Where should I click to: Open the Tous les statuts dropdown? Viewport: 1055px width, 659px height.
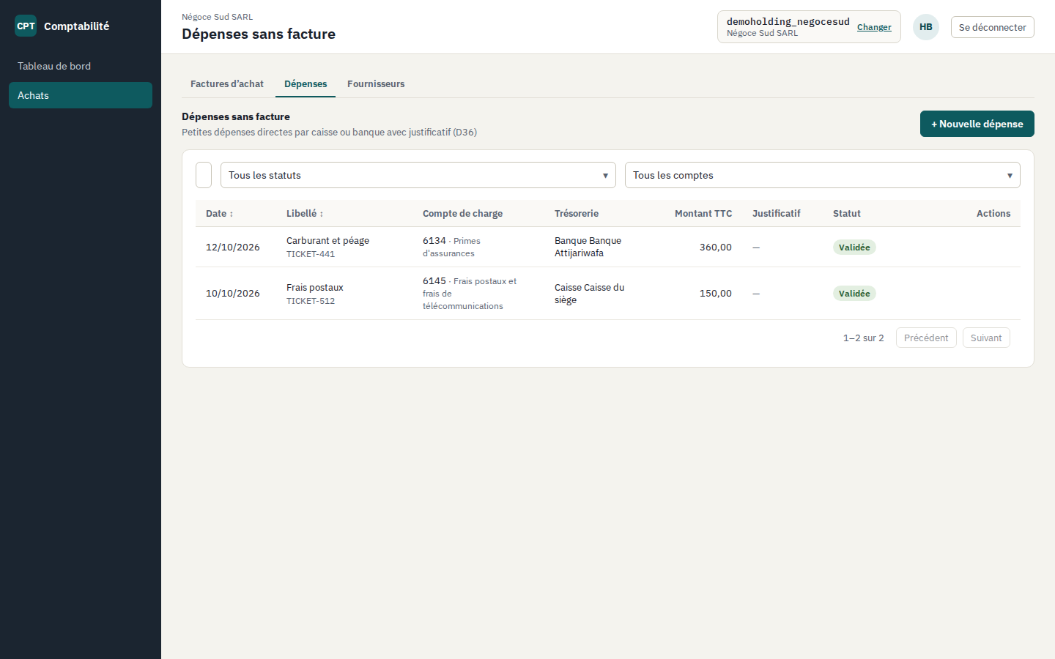(418, 175)
